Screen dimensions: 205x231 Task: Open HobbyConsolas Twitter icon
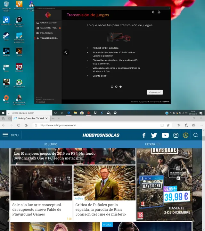pos(154,135)
